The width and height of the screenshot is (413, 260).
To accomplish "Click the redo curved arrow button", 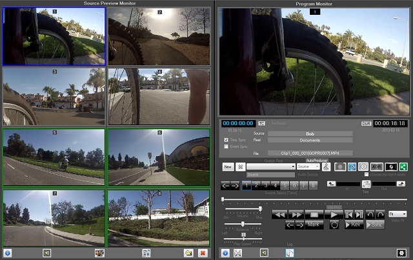I will coord(380,214).
